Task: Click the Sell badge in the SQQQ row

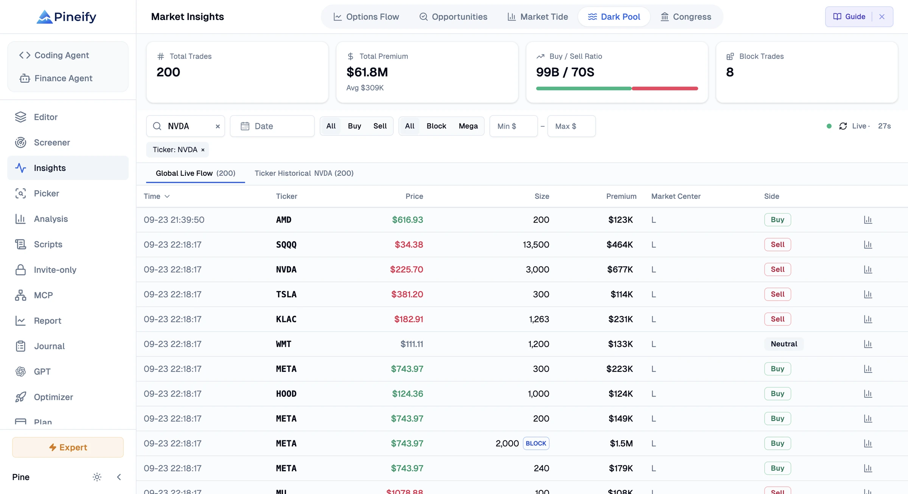Action: [x=777, y=245]
